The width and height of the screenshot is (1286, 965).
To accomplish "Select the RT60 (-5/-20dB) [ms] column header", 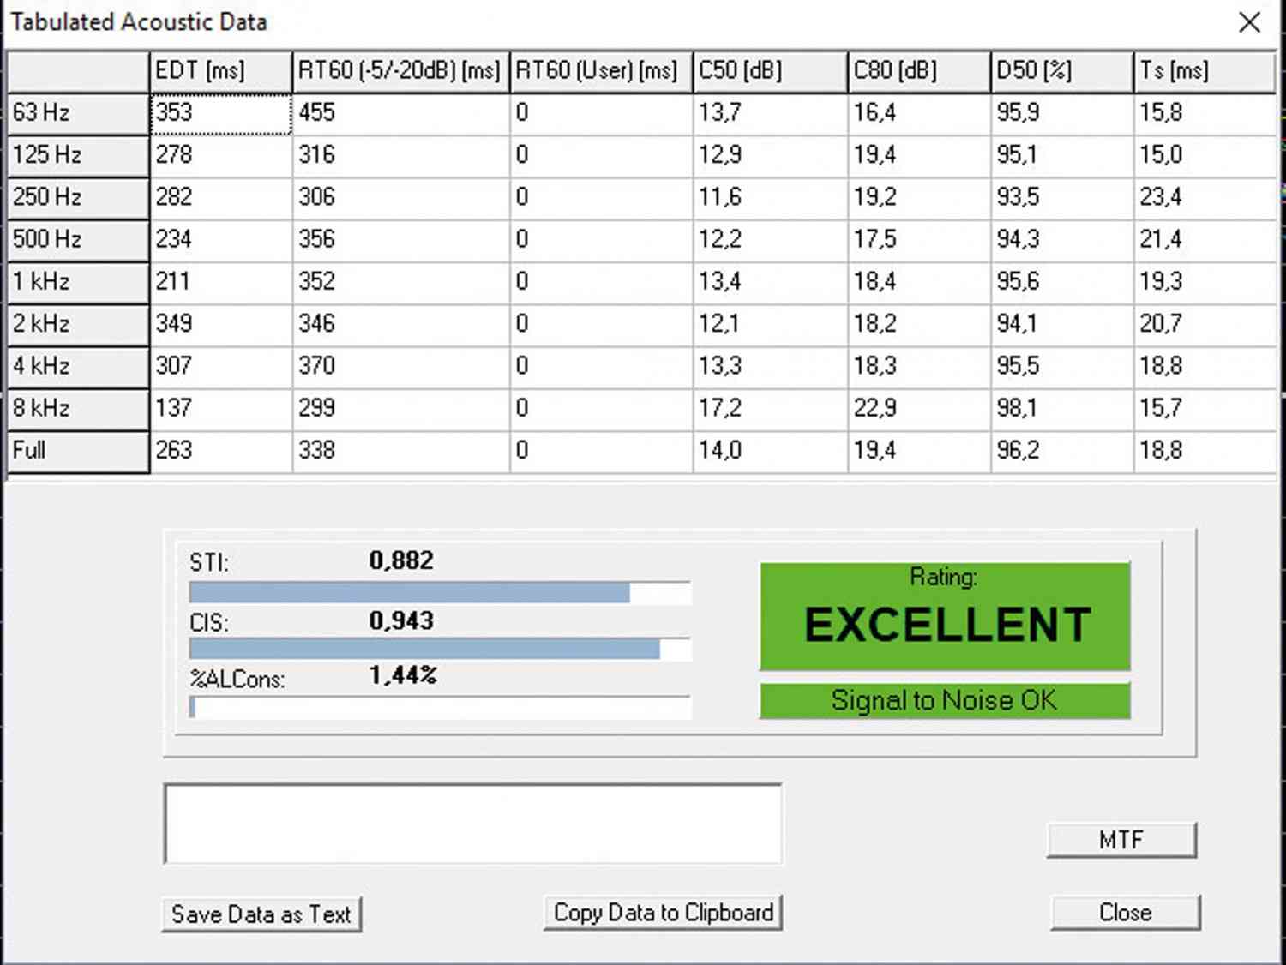I will [401, 71].
